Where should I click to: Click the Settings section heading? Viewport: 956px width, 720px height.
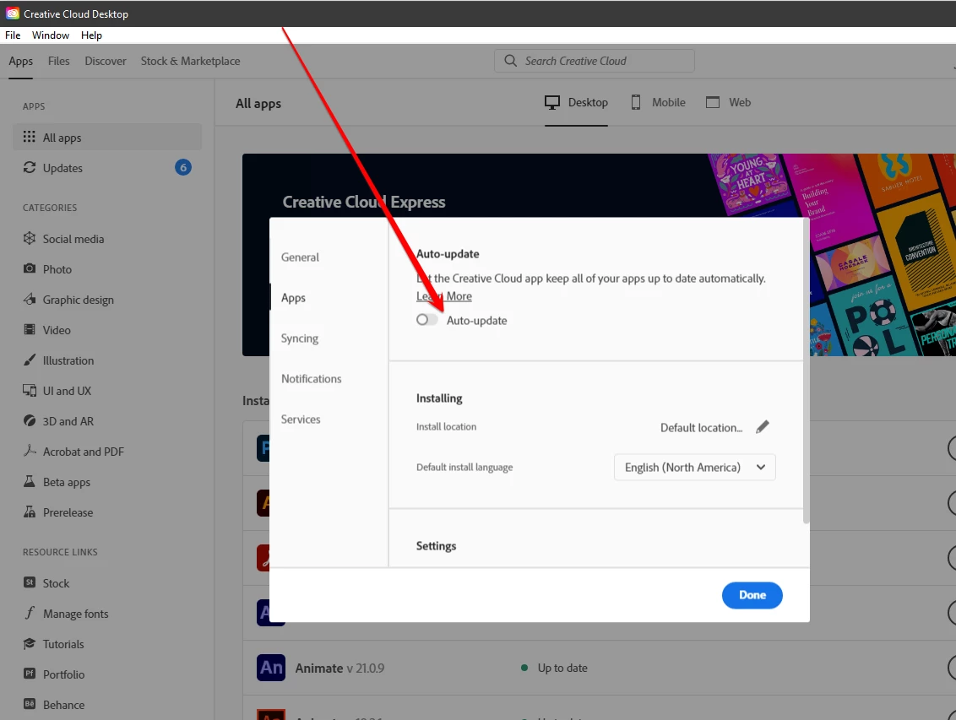[436, 546]
